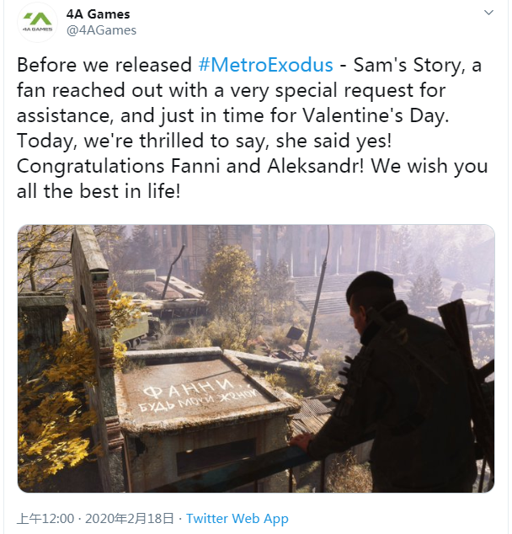
Task: Click the @4AGames handle
Action: click(101, 30)
